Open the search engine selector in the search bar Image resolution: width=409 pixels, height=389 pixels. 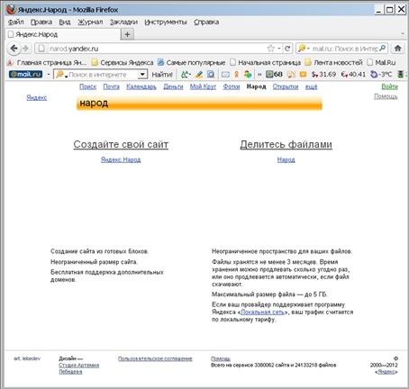[304, 49]
